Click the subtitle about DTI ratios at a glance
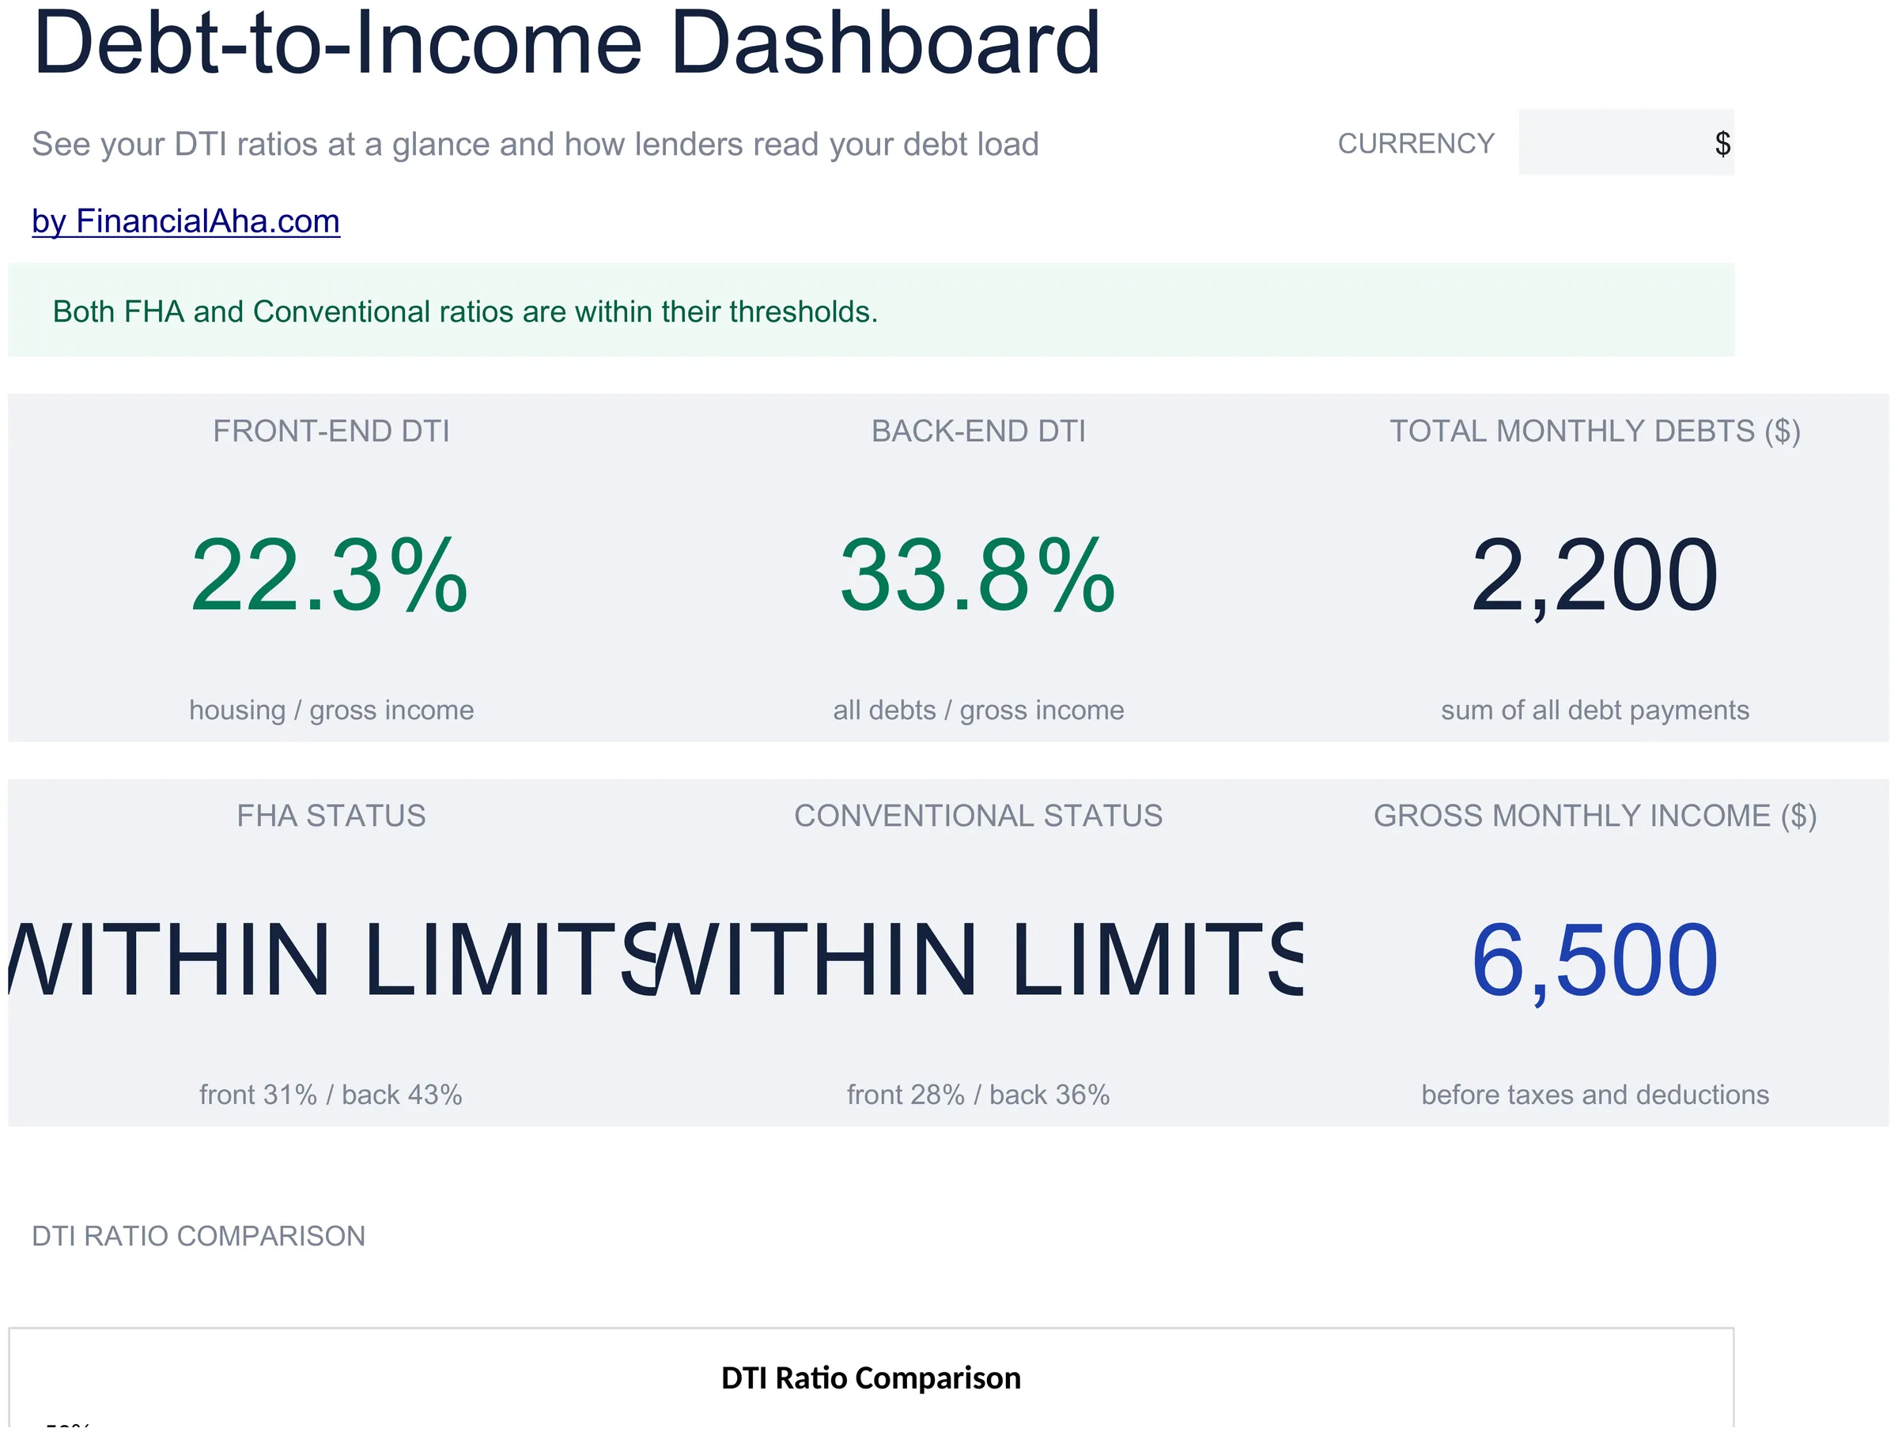Screen dimensions: 1898x1436 coord(535,144)
